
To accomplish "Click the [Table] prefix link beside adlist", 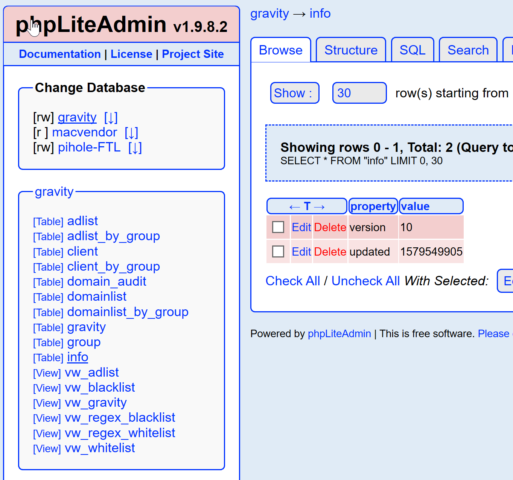I will [x=48, y=222].
